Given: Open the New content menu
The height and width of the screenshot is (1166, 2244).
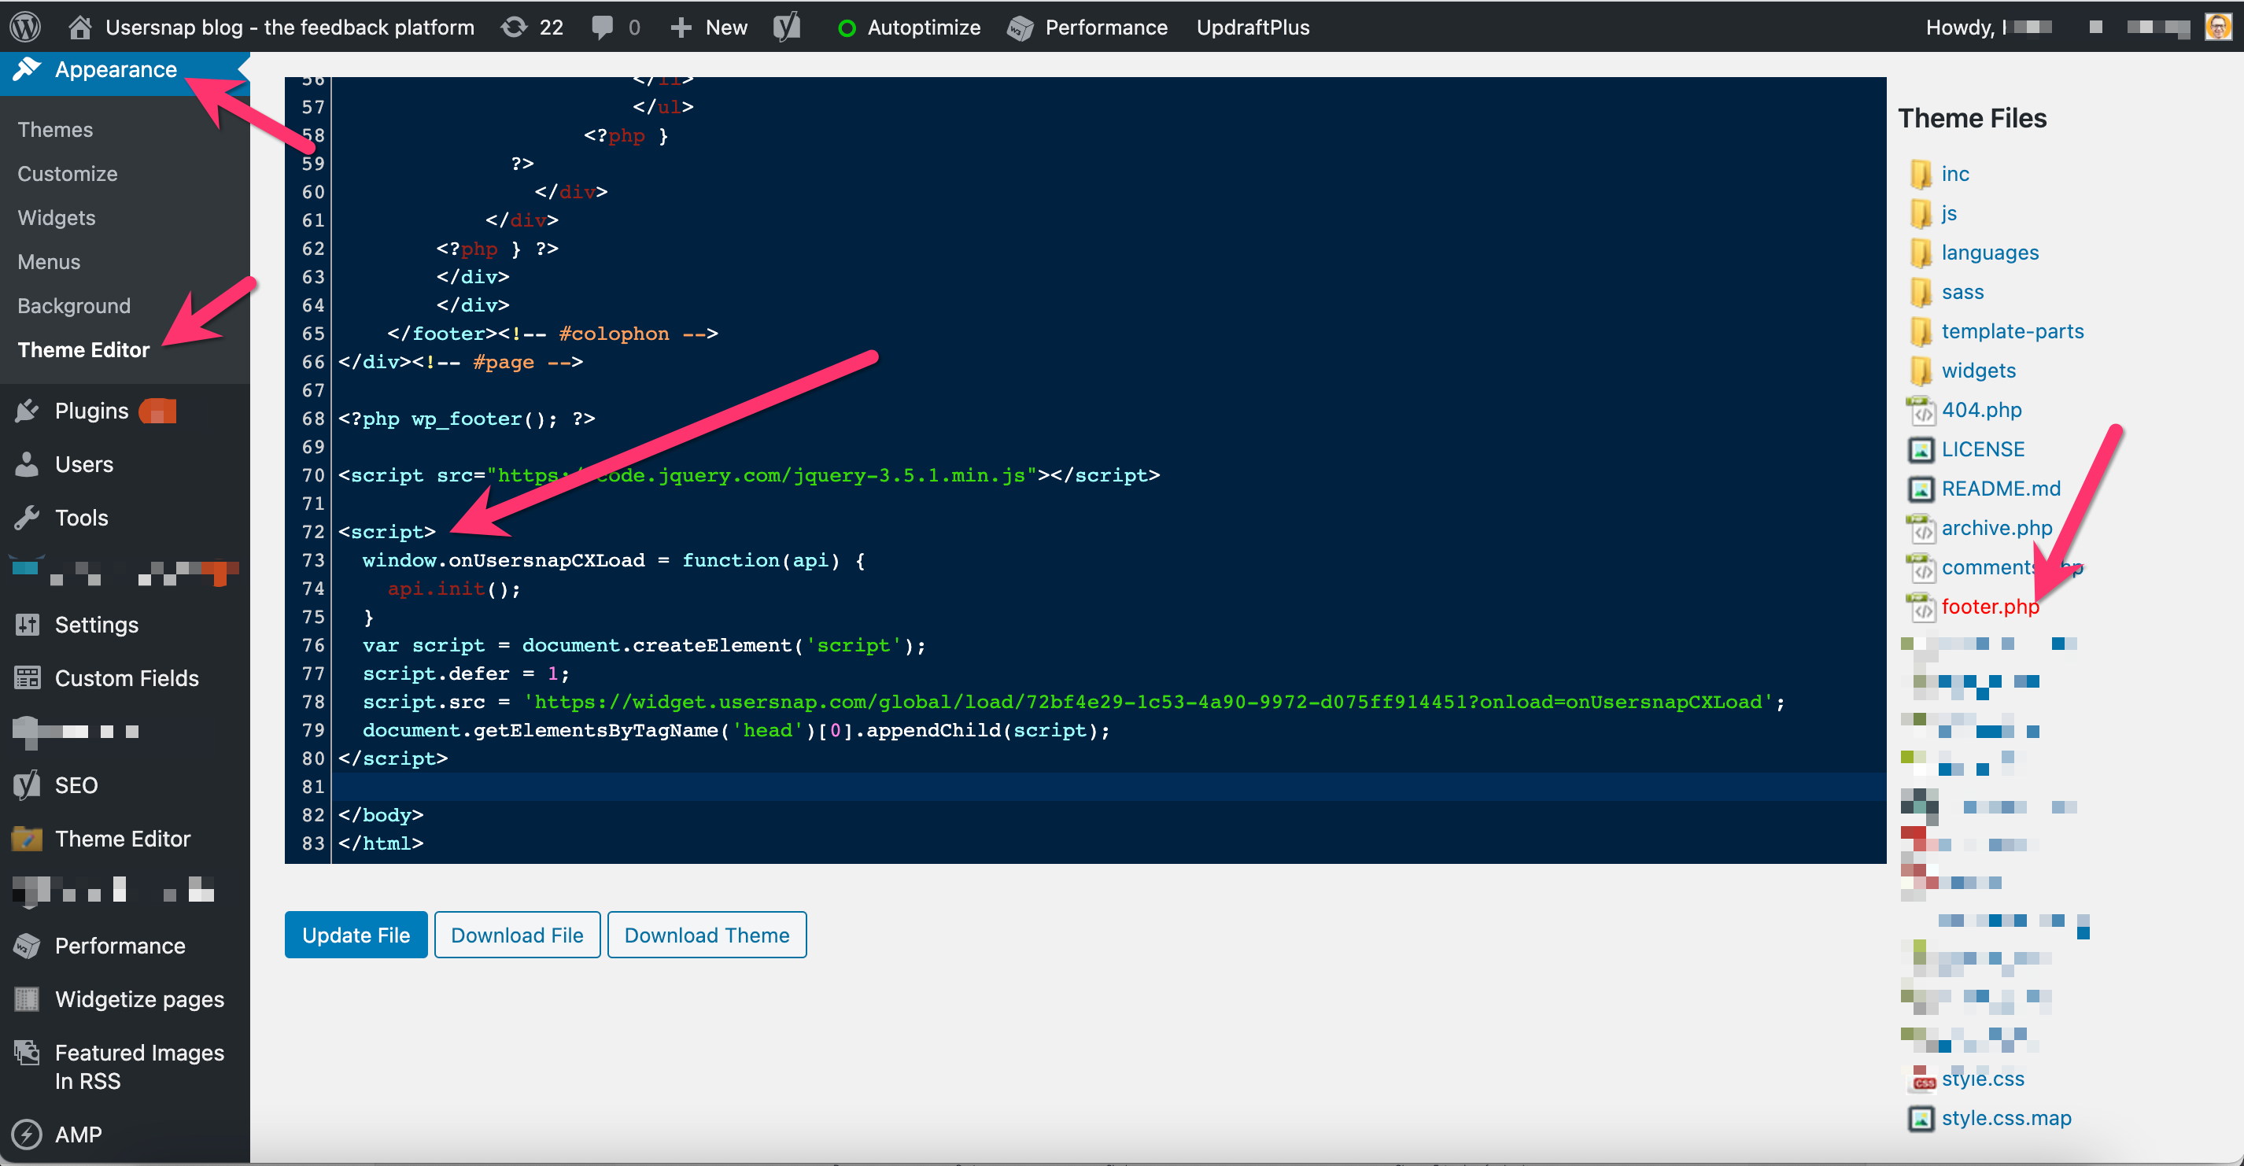Looking at the screenshot, I should (x=709, y=27).
